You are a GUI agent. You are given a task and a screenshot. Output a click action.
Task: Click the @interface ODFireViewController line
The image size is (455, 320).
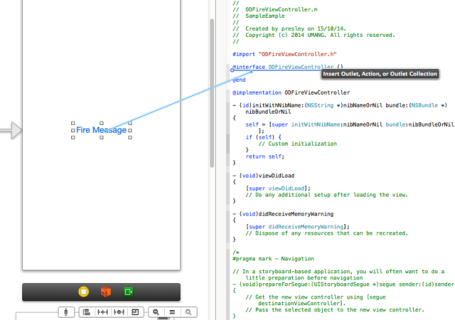[x=288, y=67]
